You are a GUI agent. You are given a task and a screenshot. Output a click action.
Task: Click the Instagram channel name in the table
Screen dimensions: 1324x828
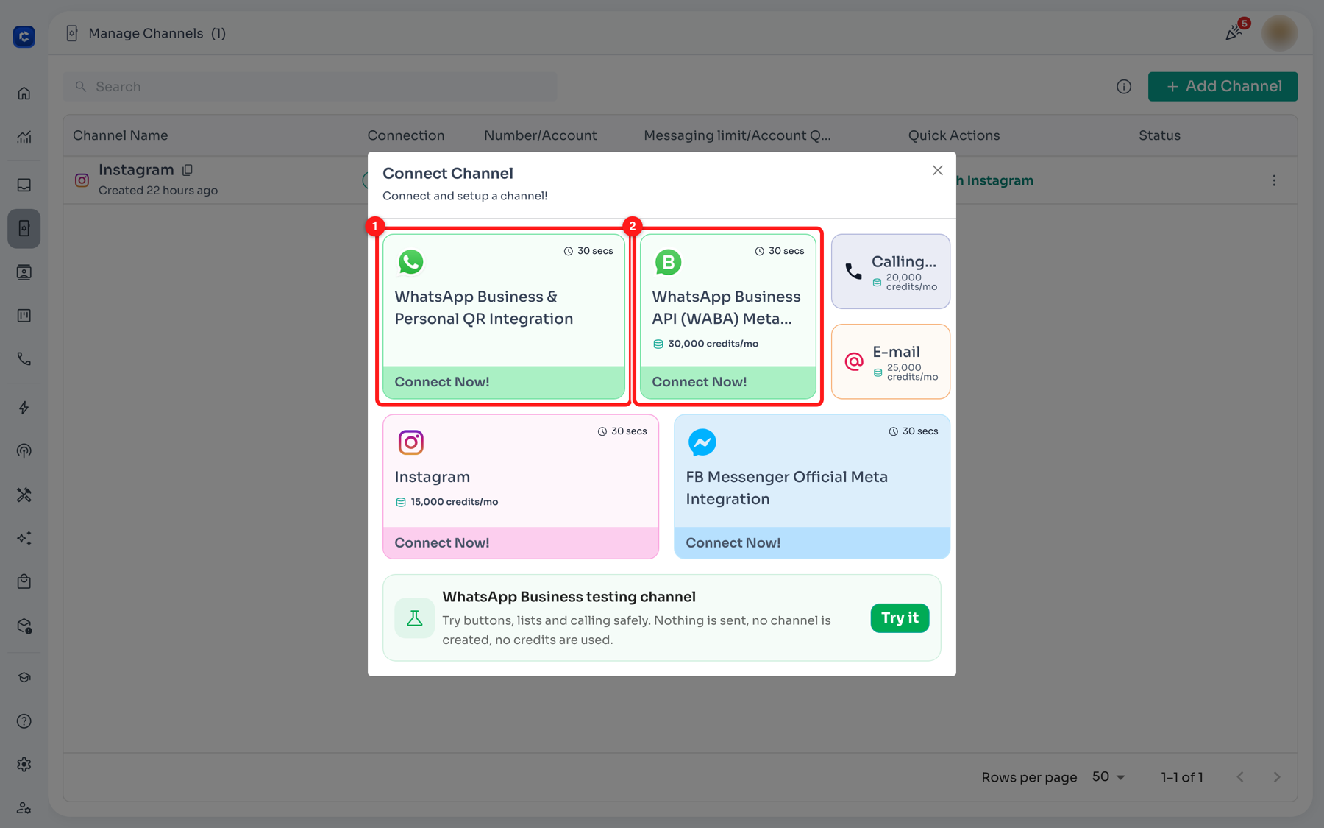[136, 170]
